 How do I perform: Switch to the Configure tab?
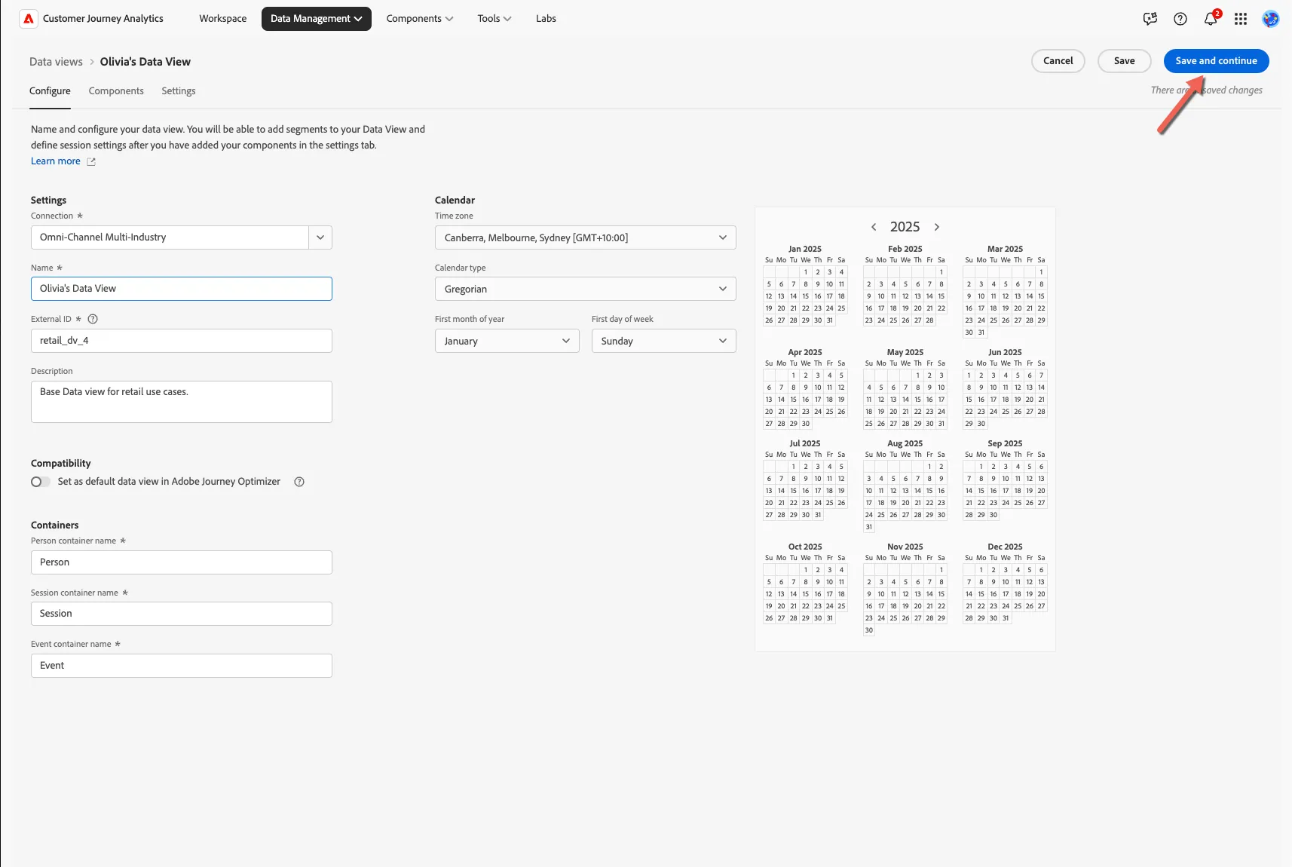[x=50, y=91]
